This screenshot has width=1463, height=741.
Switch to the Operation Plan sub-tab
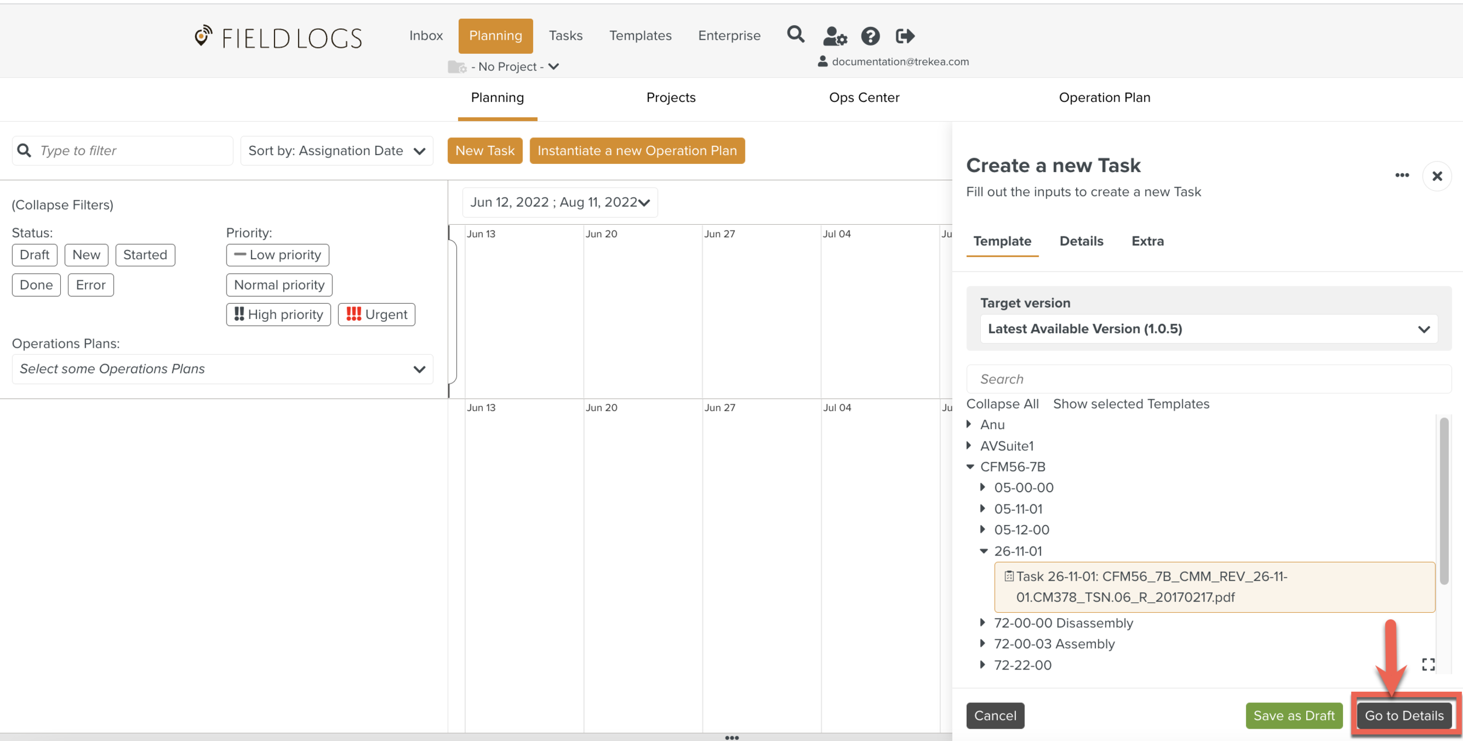pyautogui.click(x=1104, y=97)
